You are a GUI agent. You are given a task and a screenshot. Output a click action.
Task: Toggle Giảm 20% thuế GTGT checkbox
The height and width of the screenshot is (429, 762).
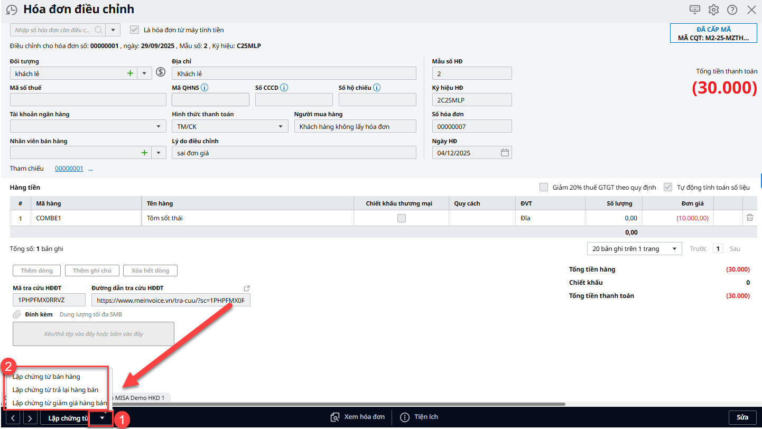(544, 188)
